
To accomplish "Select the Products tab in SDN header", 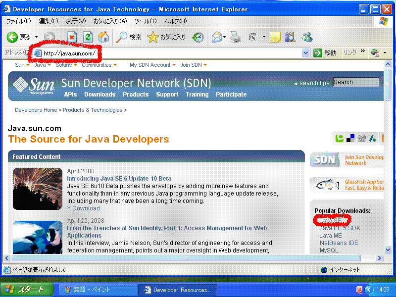I will click(136, 95).
